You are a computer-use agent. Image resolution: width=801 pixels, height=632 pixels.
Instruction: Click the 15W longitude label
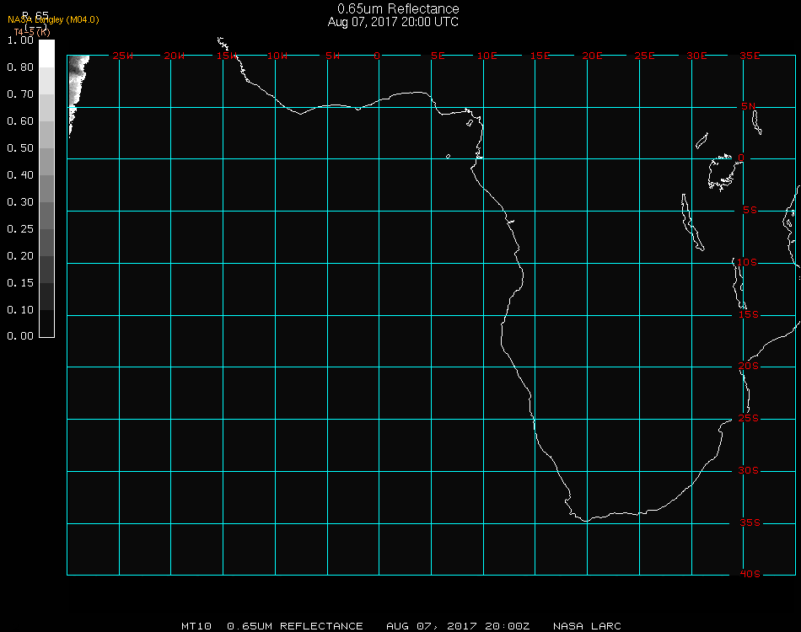[x=227, y=56]
